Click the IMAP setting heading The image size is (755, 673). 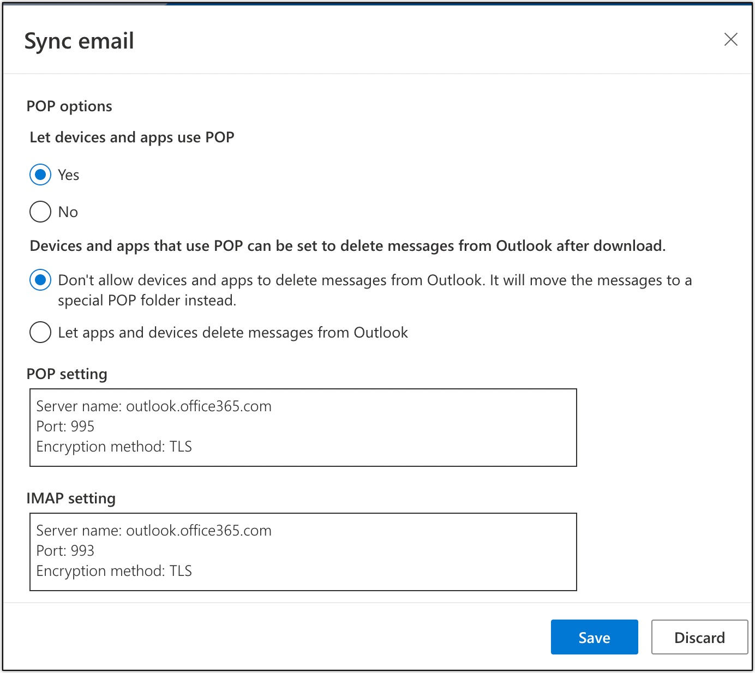[71, 498]
